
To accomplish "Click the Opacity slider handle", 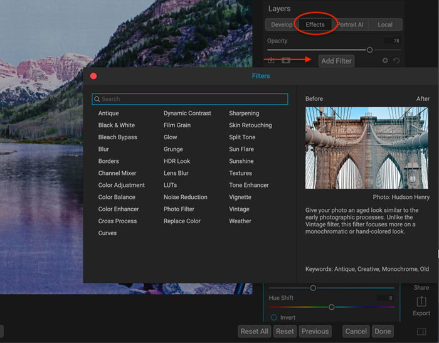I will 369,50.
